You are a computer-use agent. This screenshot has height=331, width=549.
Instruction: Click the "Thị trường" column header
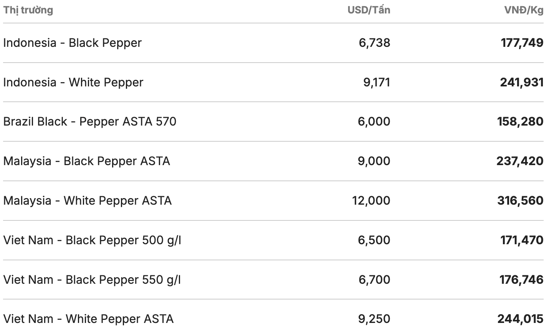coord(28,10)
